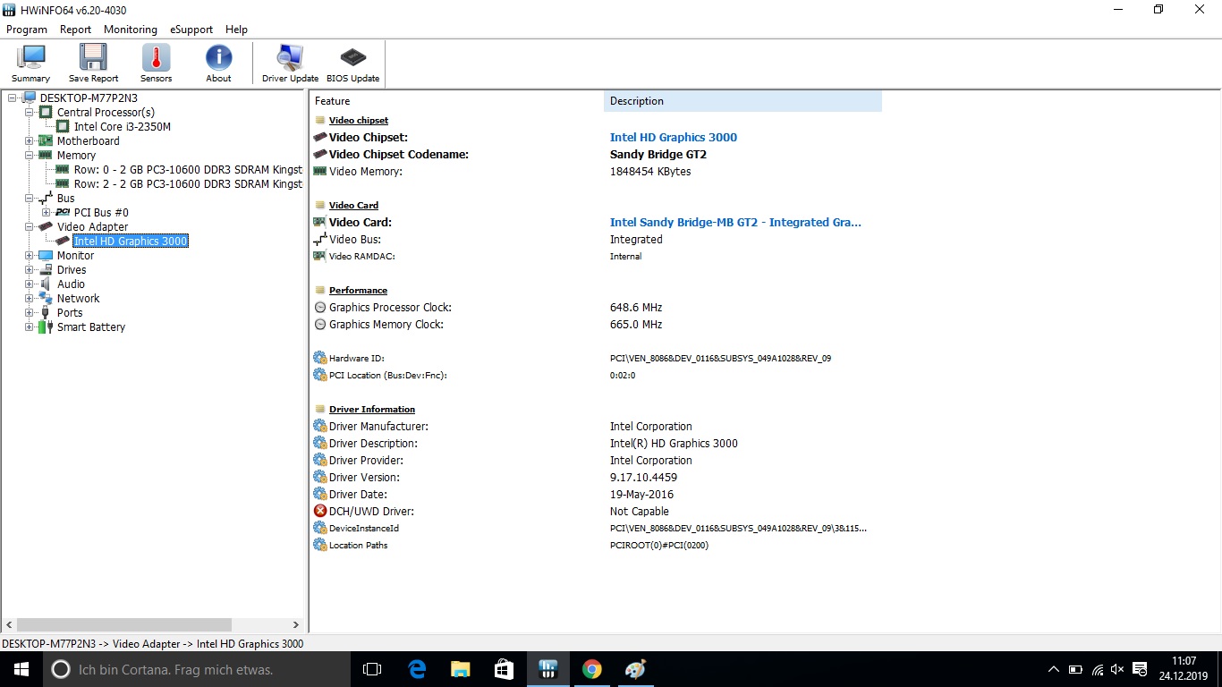Open Google Chrome from taskbar
Screen dimensions: 1222x687
tap(591, 669)
